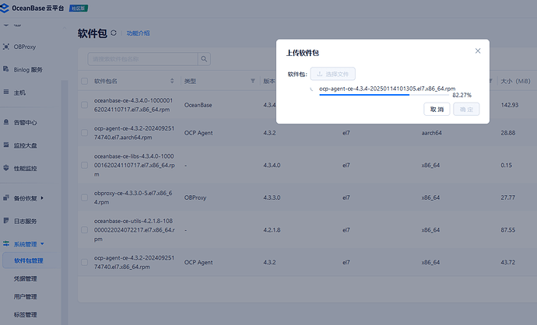Open the 类型 column filter icon
This screenshot has height=325, width=537.
click(253, 81)
